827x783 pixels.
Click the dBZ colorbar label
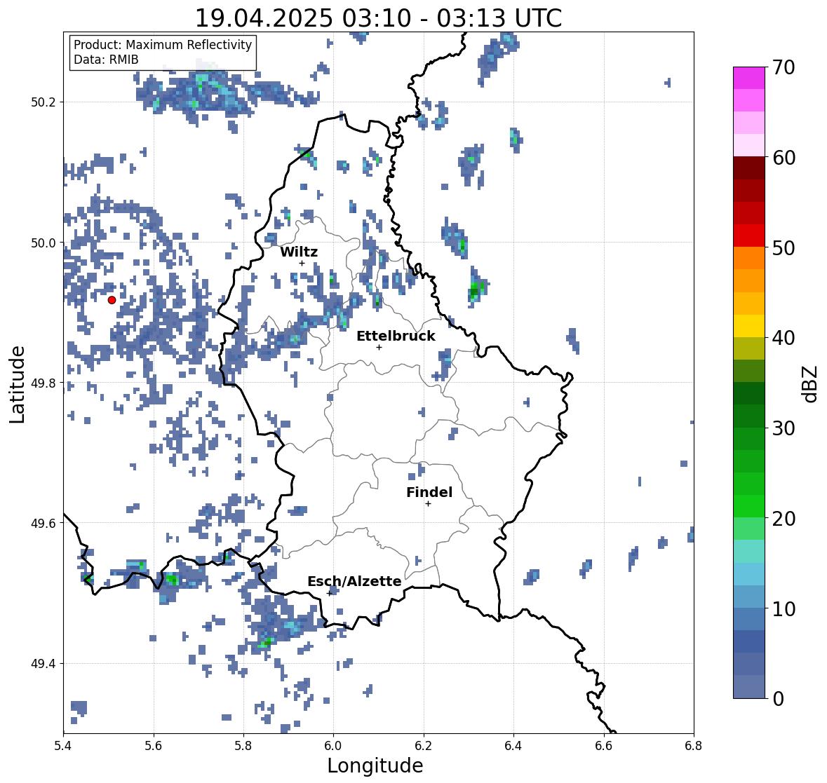point(811,383)
